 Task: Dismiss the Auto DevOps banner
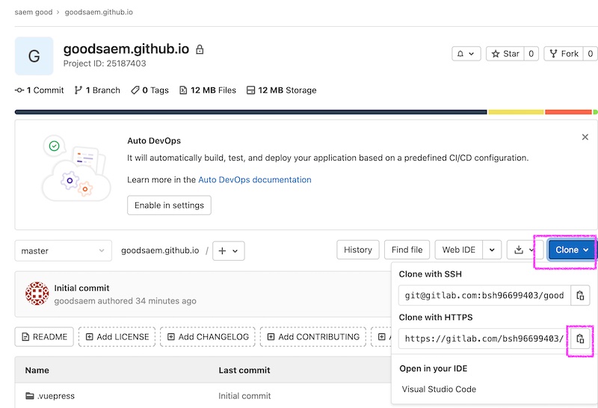coord(585,137)
